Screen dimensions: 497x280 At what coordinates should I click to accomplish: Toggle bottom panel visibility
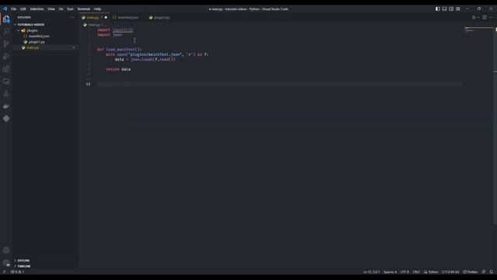444,9
